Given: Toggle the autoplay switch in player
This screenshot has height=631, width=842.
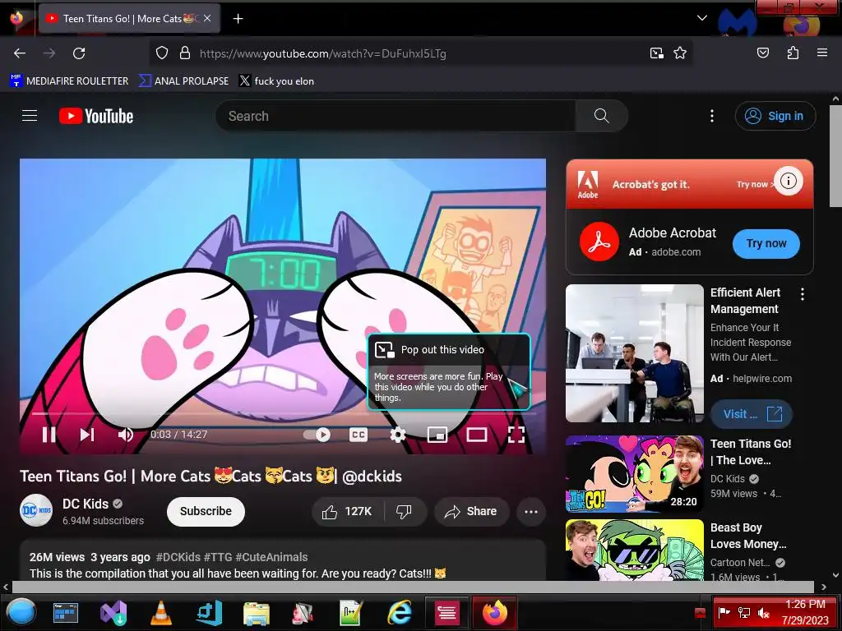Looking at the screenshot, I should [x=317, y=435].
